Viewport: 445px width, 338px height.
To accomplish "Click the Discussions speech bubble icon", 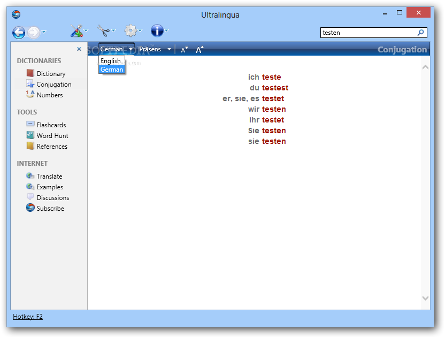I will (30, 197).
